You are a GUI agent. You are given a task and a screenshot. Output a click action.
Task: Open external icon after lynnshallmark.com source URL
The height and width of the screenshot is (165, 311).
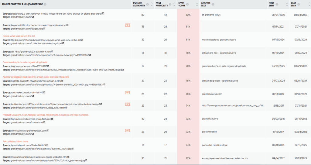[47, 145]
